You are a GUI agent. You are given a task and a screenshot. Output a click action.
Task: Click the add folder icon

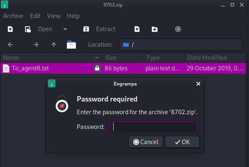click(155, 29)
